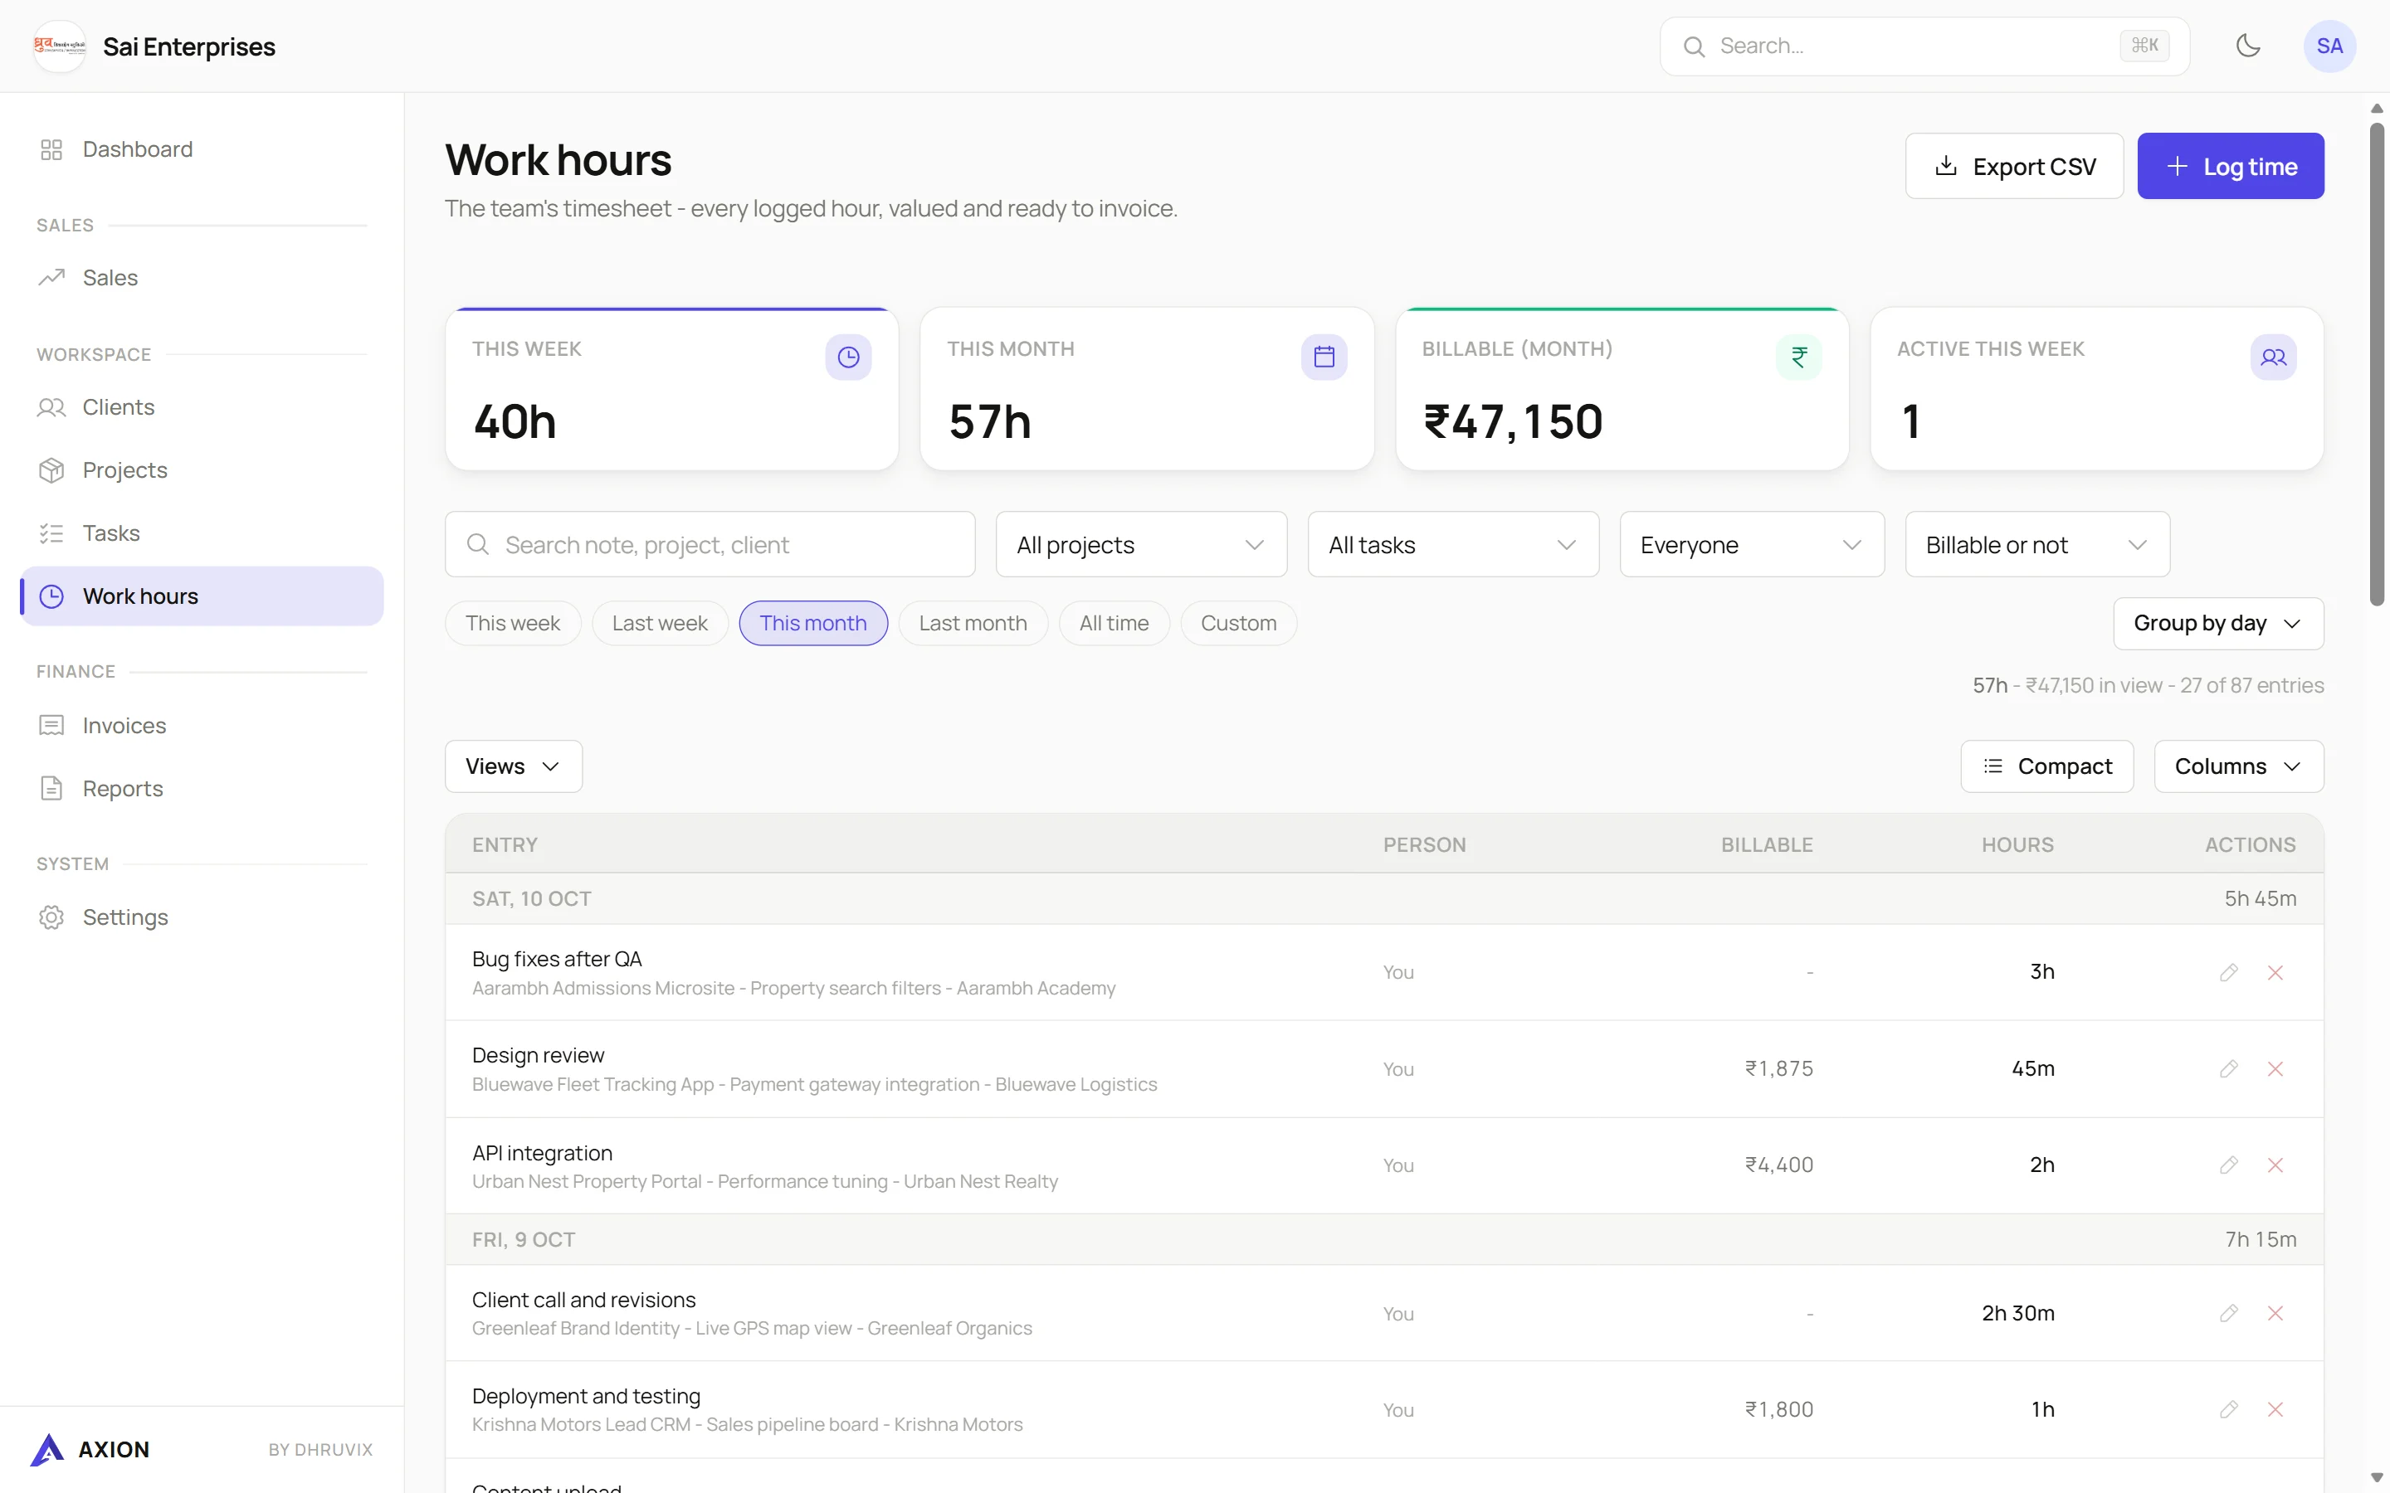Edit the Design review entry
Image resolution: width=2390 pixels, height=1493 pixels.
[2229, 1068]
